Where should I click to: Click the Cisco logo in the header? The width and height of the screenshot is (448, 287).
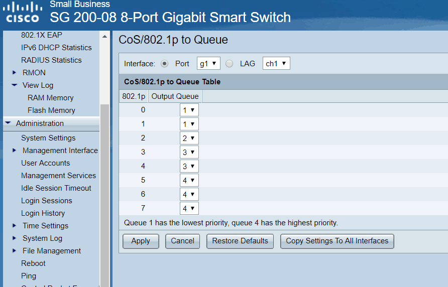pyautogui.click(x=23, y=13)
